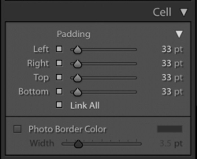Image resolution: width=197 pixels, height=159 pixels.
Task: Click the Padding section label
Action: (x=73, y=34)
